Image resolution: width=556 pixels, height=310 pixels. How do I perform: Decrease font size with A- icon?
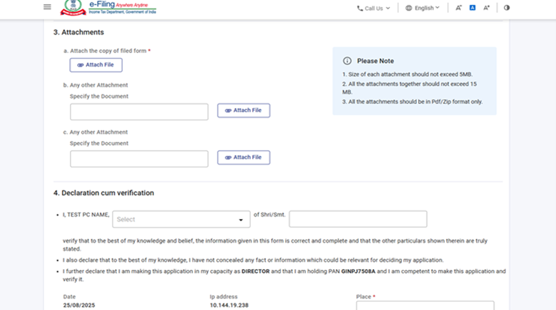click(458, 8)
